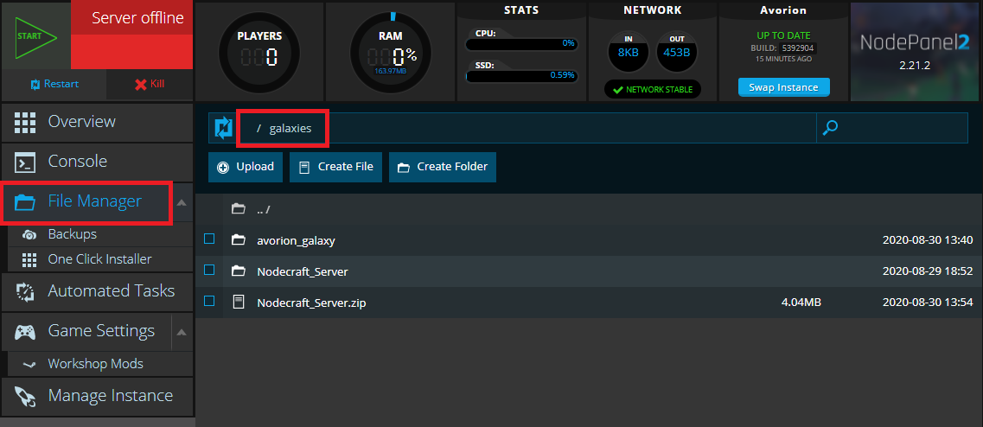Open the Console page
Screen dimensions: 983x427
(x=97, y=161)
